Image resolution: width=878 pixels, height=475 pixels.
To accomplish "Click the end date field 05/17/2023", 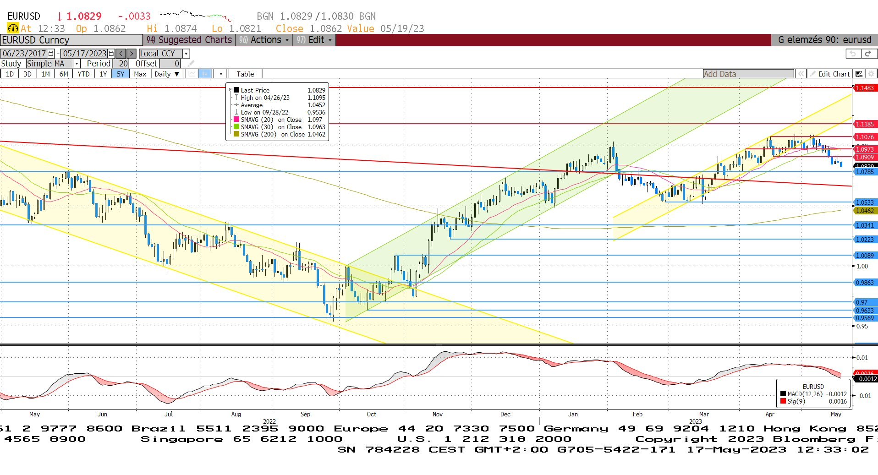I will (84, 54).
